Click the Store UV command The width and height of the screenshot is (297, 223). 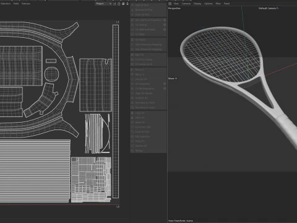tap(148, 141)
